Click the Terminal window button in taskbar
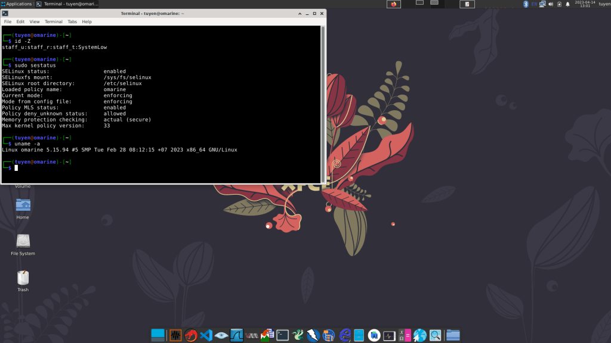The width and height of the screenshot is (611, 343). click(67, 4)
